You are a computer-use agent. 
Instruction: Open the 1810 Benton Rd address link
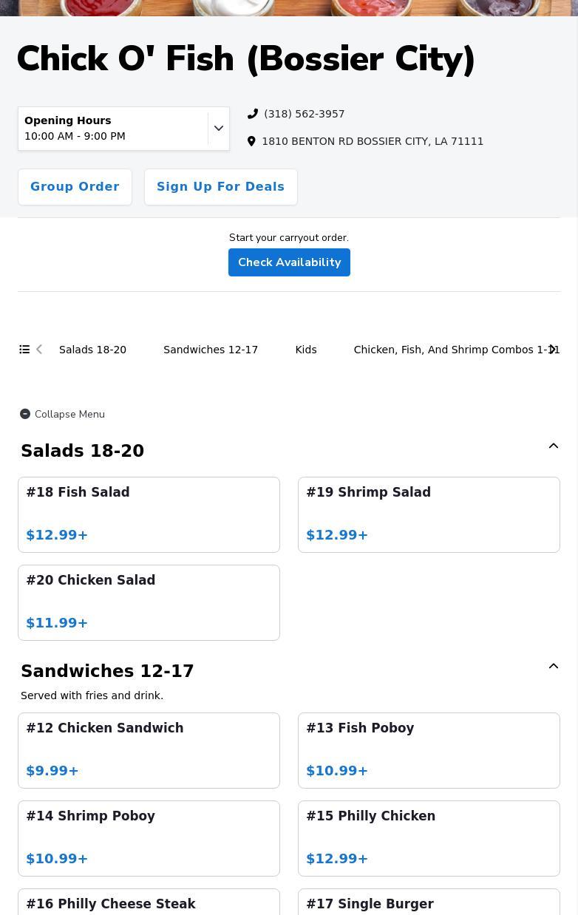tap(373, 141)
